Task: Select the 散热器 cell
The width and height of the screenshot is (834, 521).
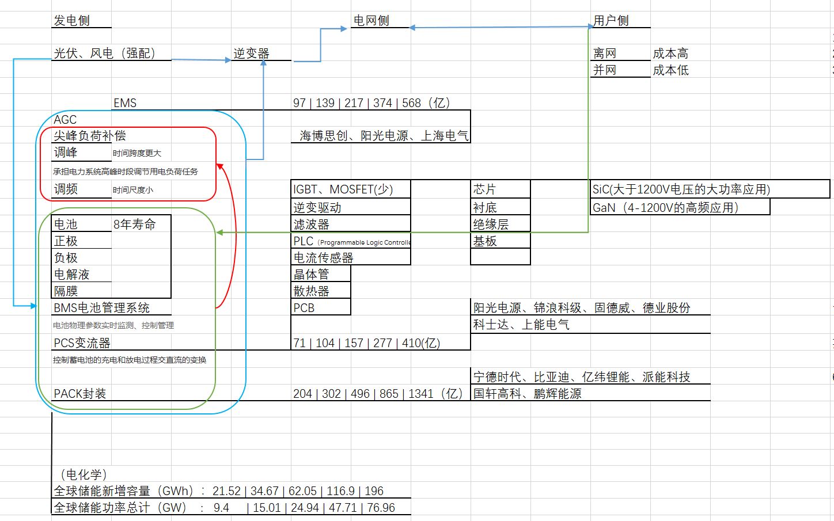Action: pos(312,291)
